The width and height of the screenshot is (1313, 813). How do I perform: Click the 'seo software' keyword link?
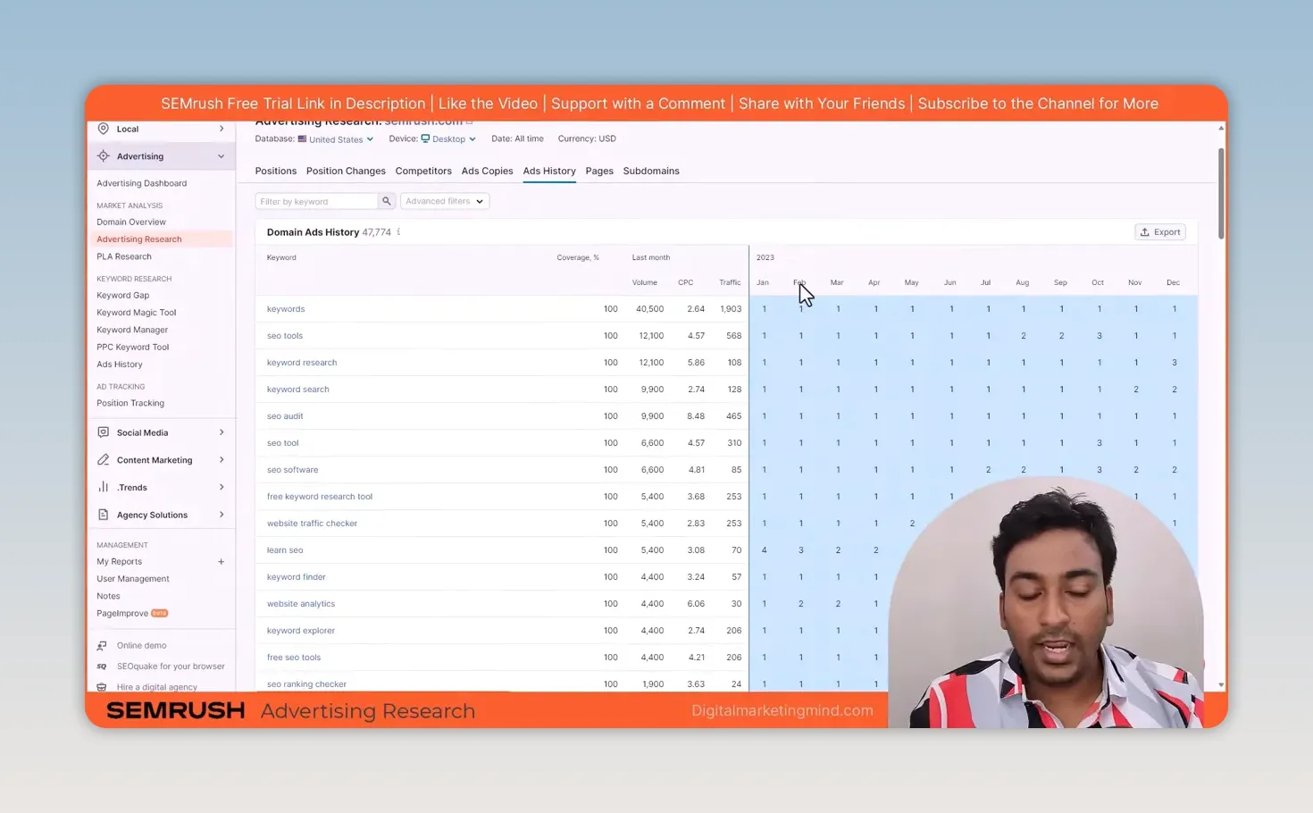292,470
